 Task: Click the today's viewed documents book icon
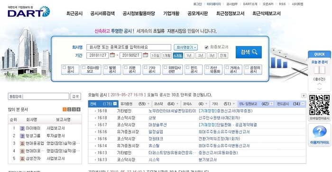(x=319, y=70)
